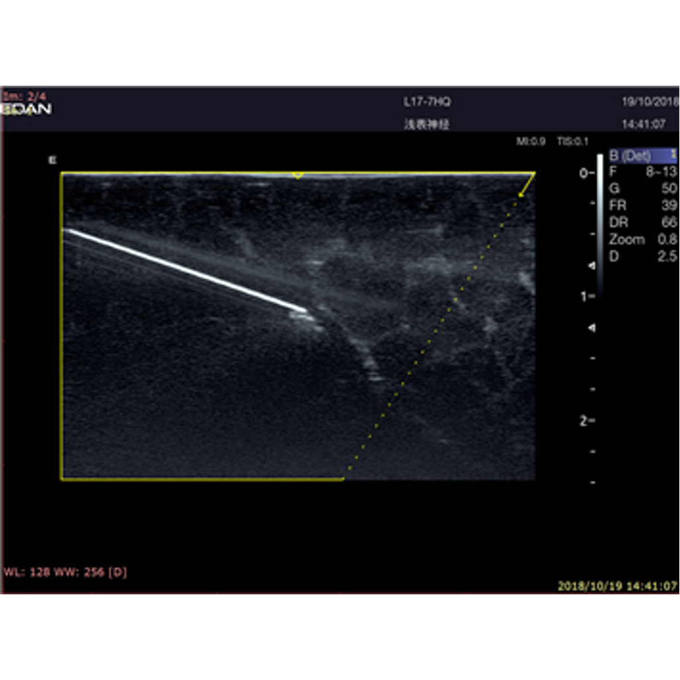Click the FR 39 frame rate parameter
The width and height of the screenshot is (680, 680).
(x=642, y=206)
